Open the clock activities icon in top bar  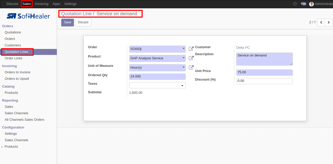tap(295, 4)
